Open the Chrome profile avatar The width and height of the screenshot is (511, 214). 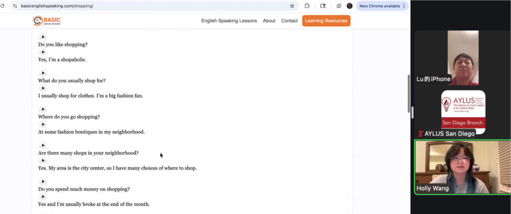tap(350, 6)
